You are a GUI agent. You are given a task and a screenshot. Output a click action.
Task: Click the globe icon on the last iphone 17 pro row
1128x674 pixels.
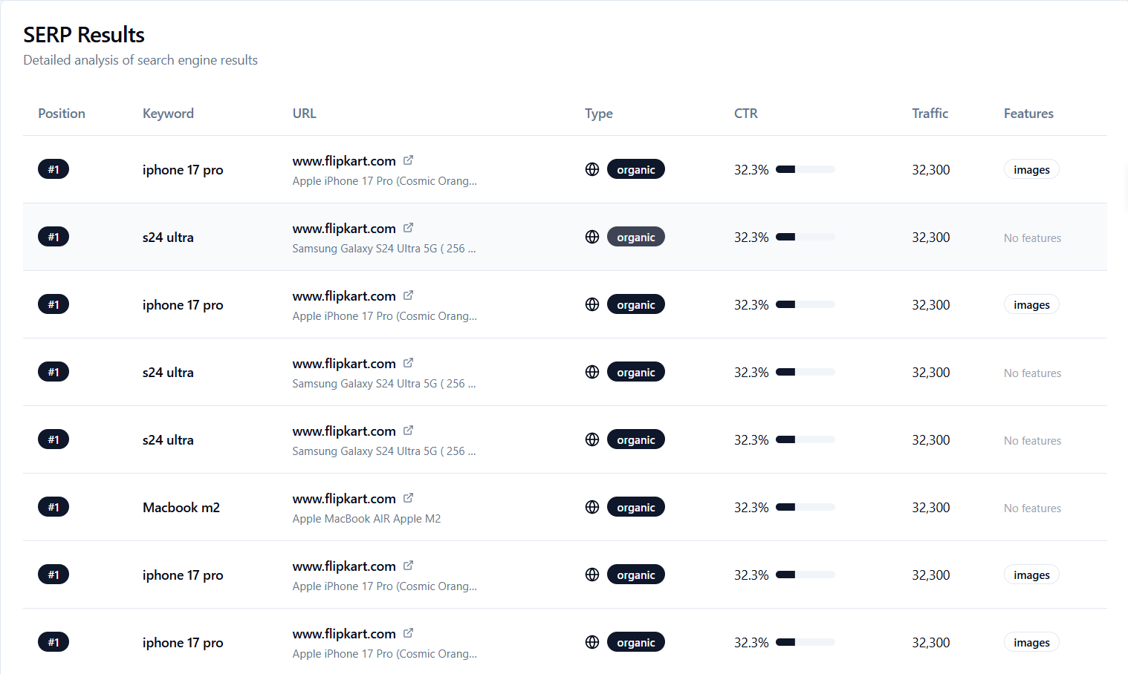click(591, 641)
